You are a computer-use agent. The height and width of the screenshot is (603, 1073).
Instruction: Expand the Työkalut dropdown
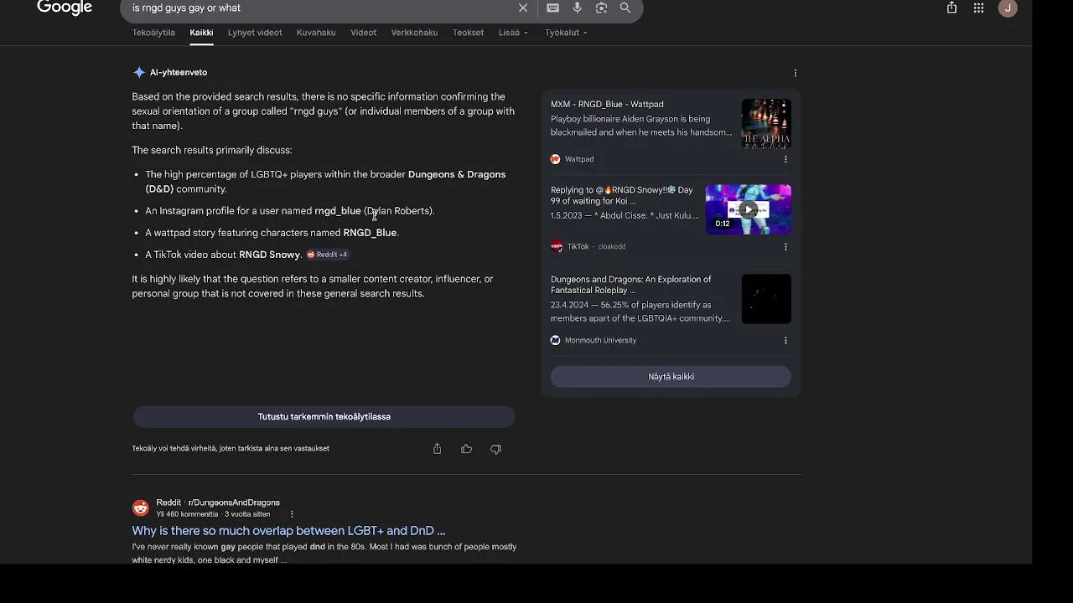[x=566, y=33]
